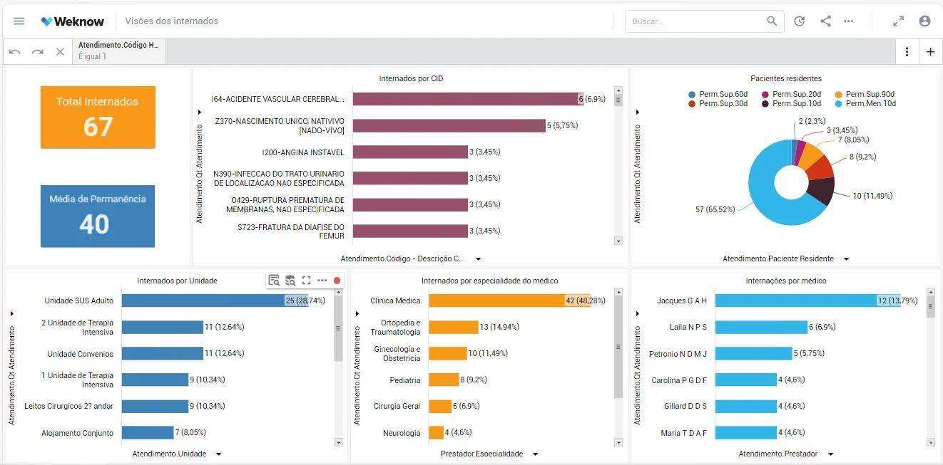The image size is (943, 465).
Task: Open data detail search in Internados por Unidade
Action: click(274, 281)
